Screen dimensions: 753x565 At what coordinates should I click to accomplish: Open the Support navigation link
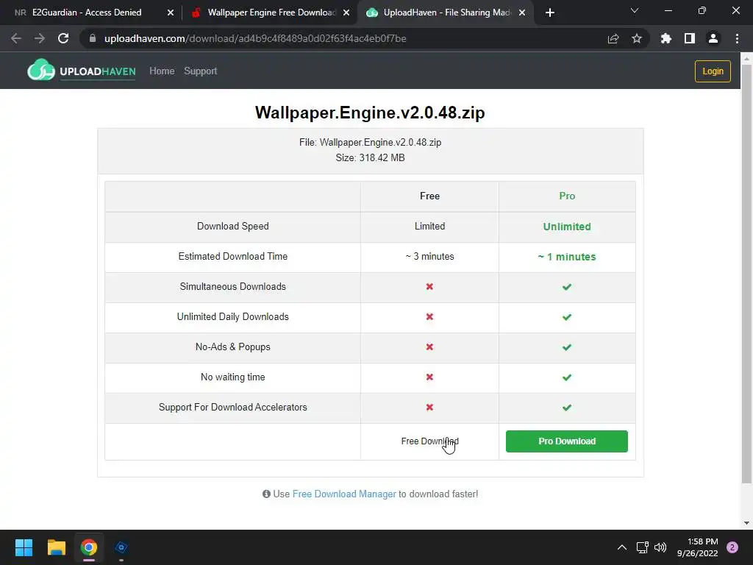(x=200, y=71)
